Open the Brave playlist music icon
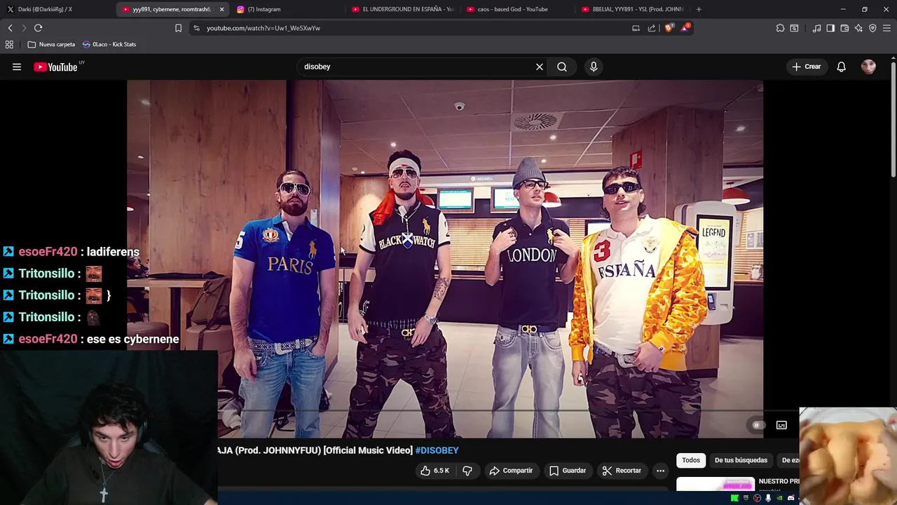The height and width of the screenshot is (505, 897). click(816, 28)
